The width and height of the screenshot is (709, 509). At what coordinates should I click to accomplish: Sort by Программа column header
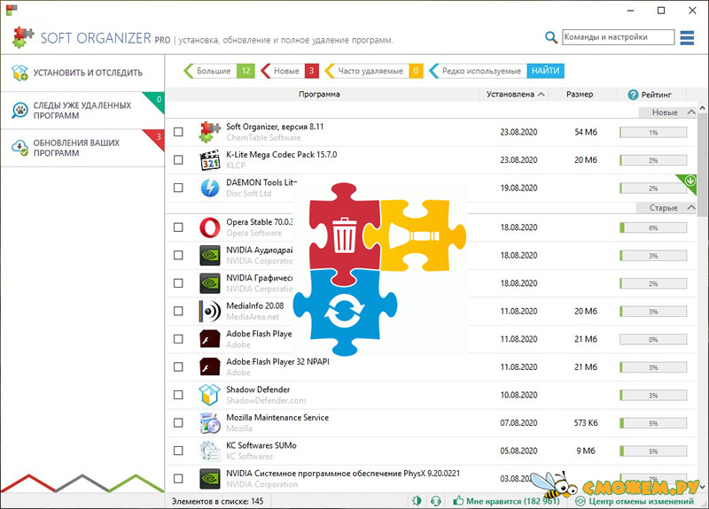coord(319,95)
